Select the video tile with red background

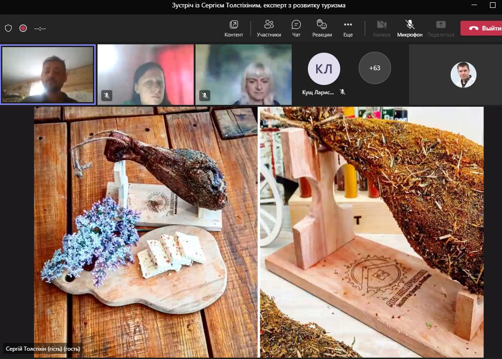click(x=146, y=74)
